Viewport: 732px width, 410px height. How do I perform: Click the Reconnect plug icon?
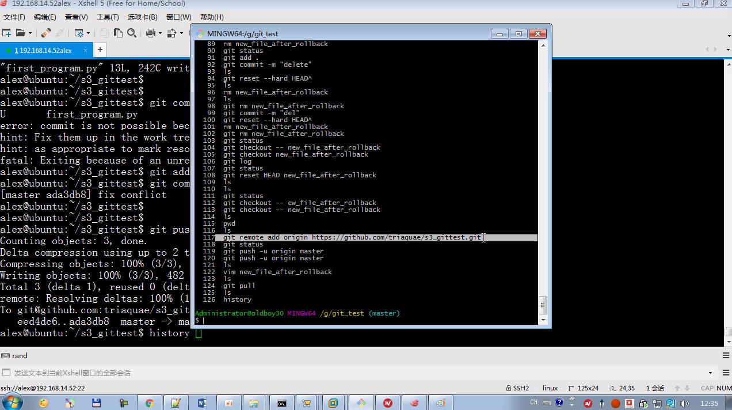(x=45, y=33)
